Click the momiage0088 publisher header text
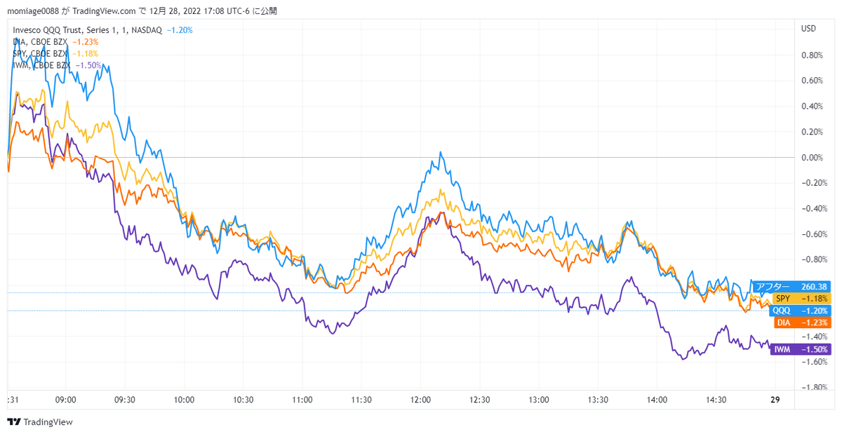 pos(32,11)
